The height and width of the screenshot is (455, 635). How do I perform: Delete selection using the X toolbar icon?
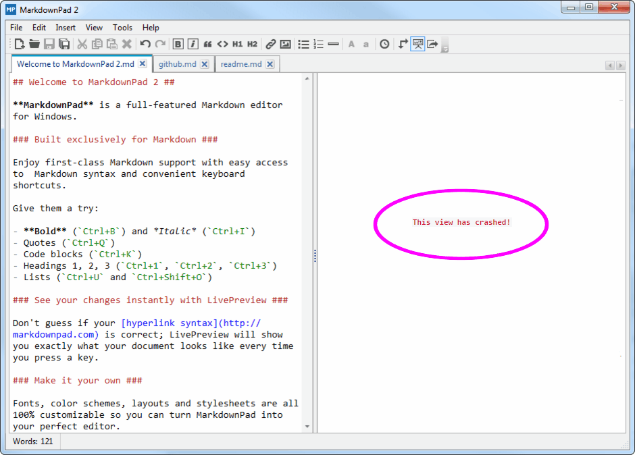(x=127, y=44)
